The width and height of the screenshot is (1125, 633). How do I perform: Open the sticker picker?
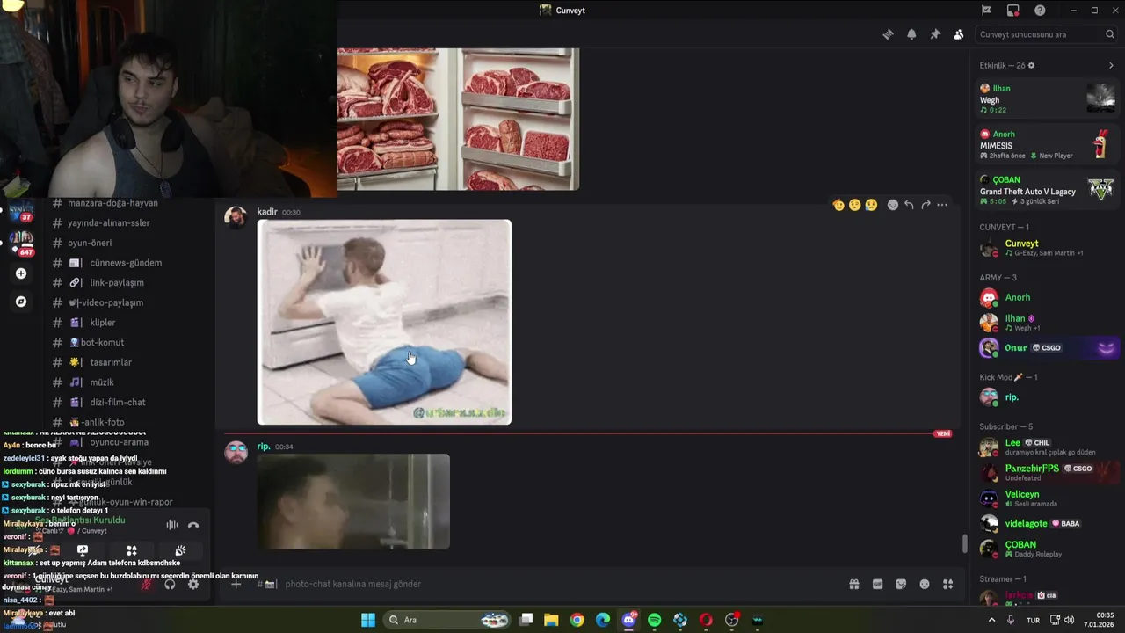coord(901,584)
